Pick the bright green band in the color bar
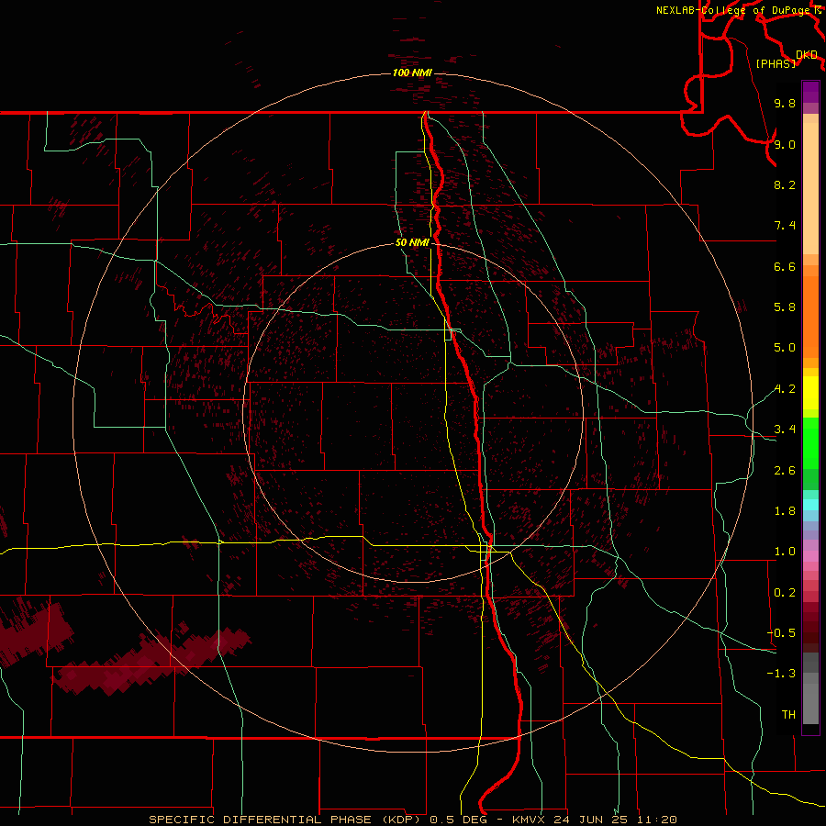This screenshot has width=826, height=826. (810, 443)
